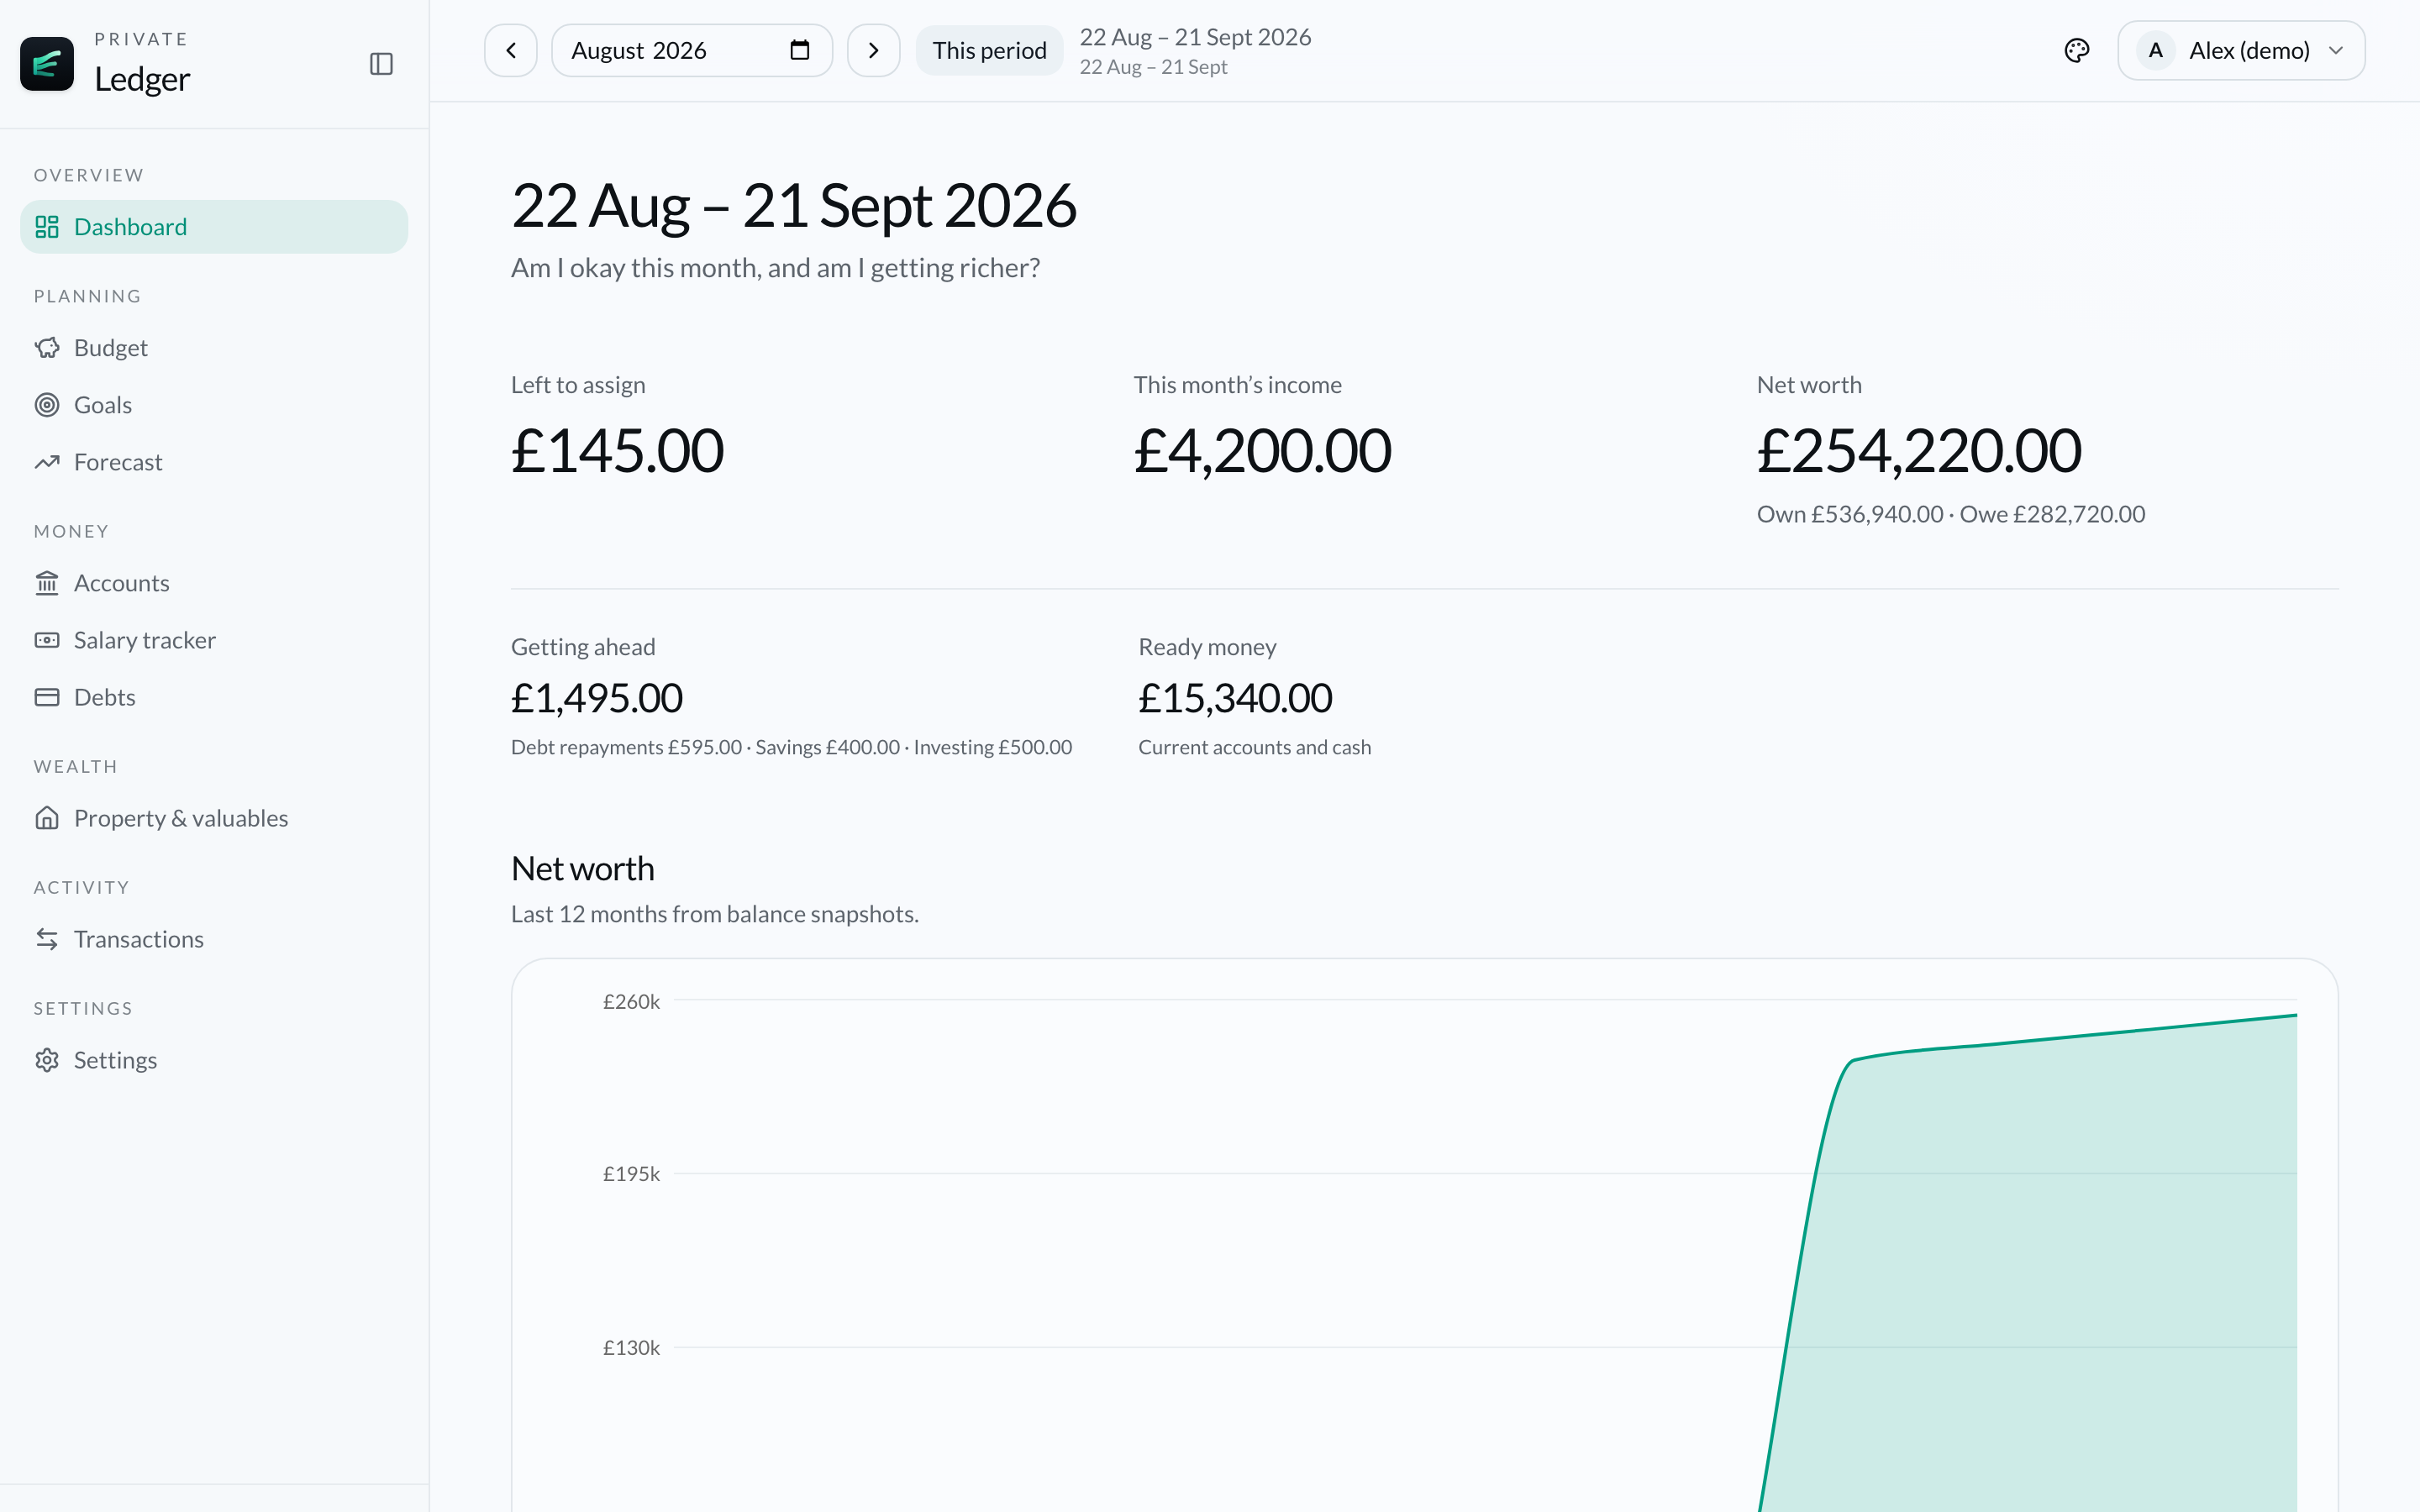
Task: Click the Getting ahead £1,495.00 value
Action: [597, 698]
